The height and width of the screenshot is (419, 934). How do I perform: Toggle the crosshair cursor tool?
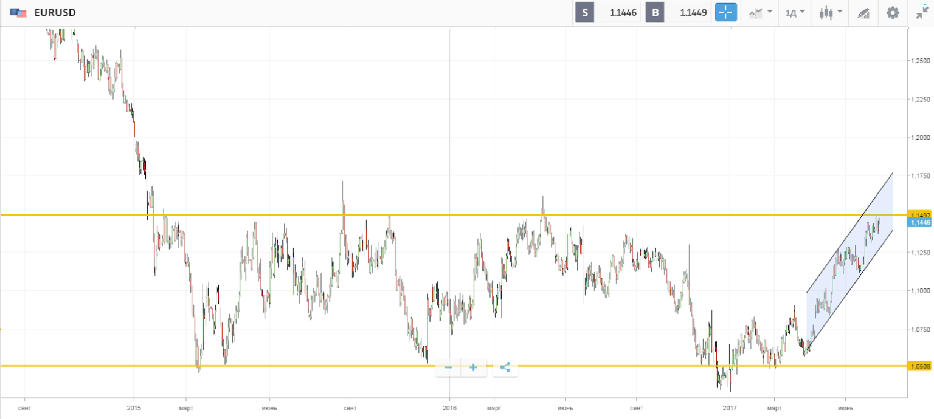(726, 12)
